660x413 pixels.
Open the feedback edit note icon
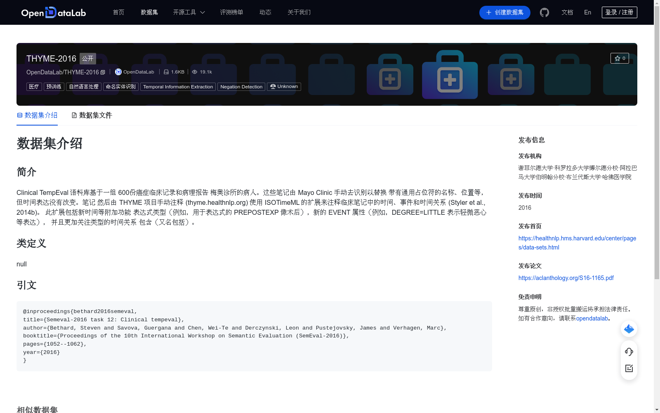point(629,368)
